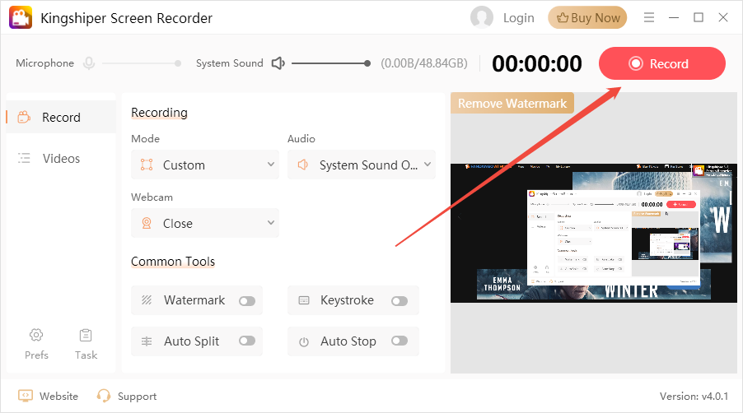This screenshot has width=743, height=413.
Task: Open the hamburger menu icon
Action: click(649, 17)
